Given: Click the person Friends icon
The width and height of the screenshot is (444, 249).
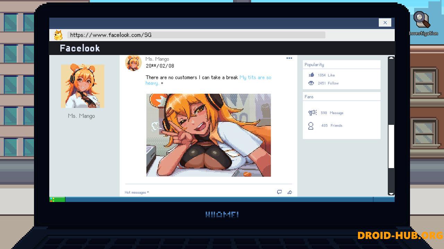Looking at the screenshot, I should 311,126.
